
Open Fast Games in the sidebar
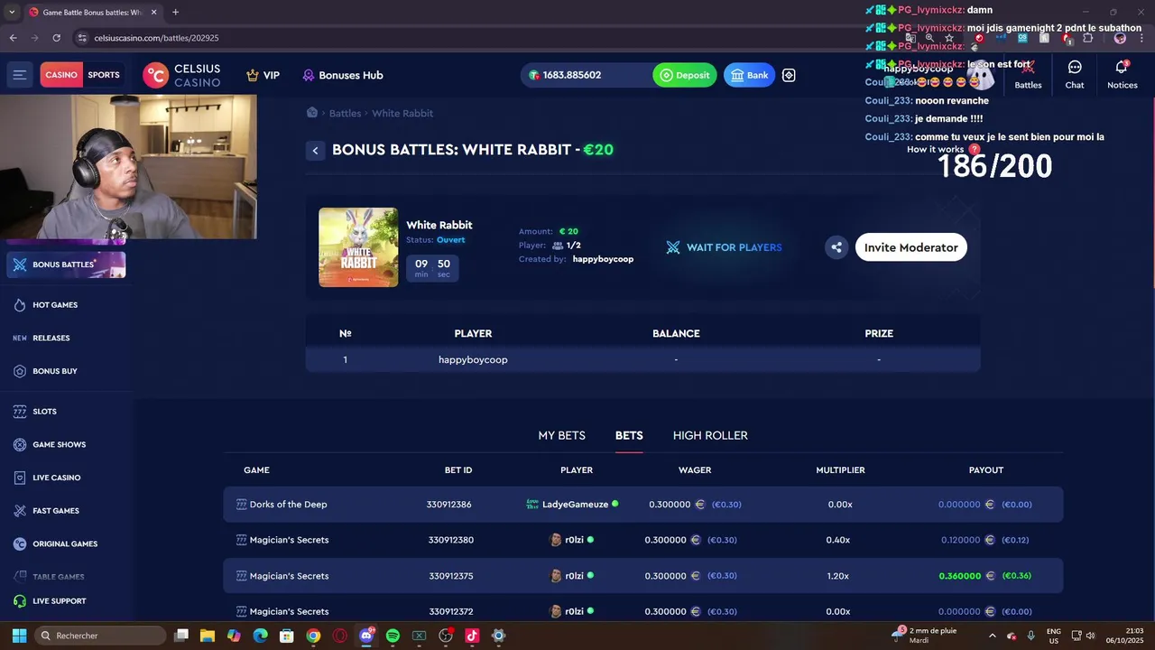tap(56, 511)
